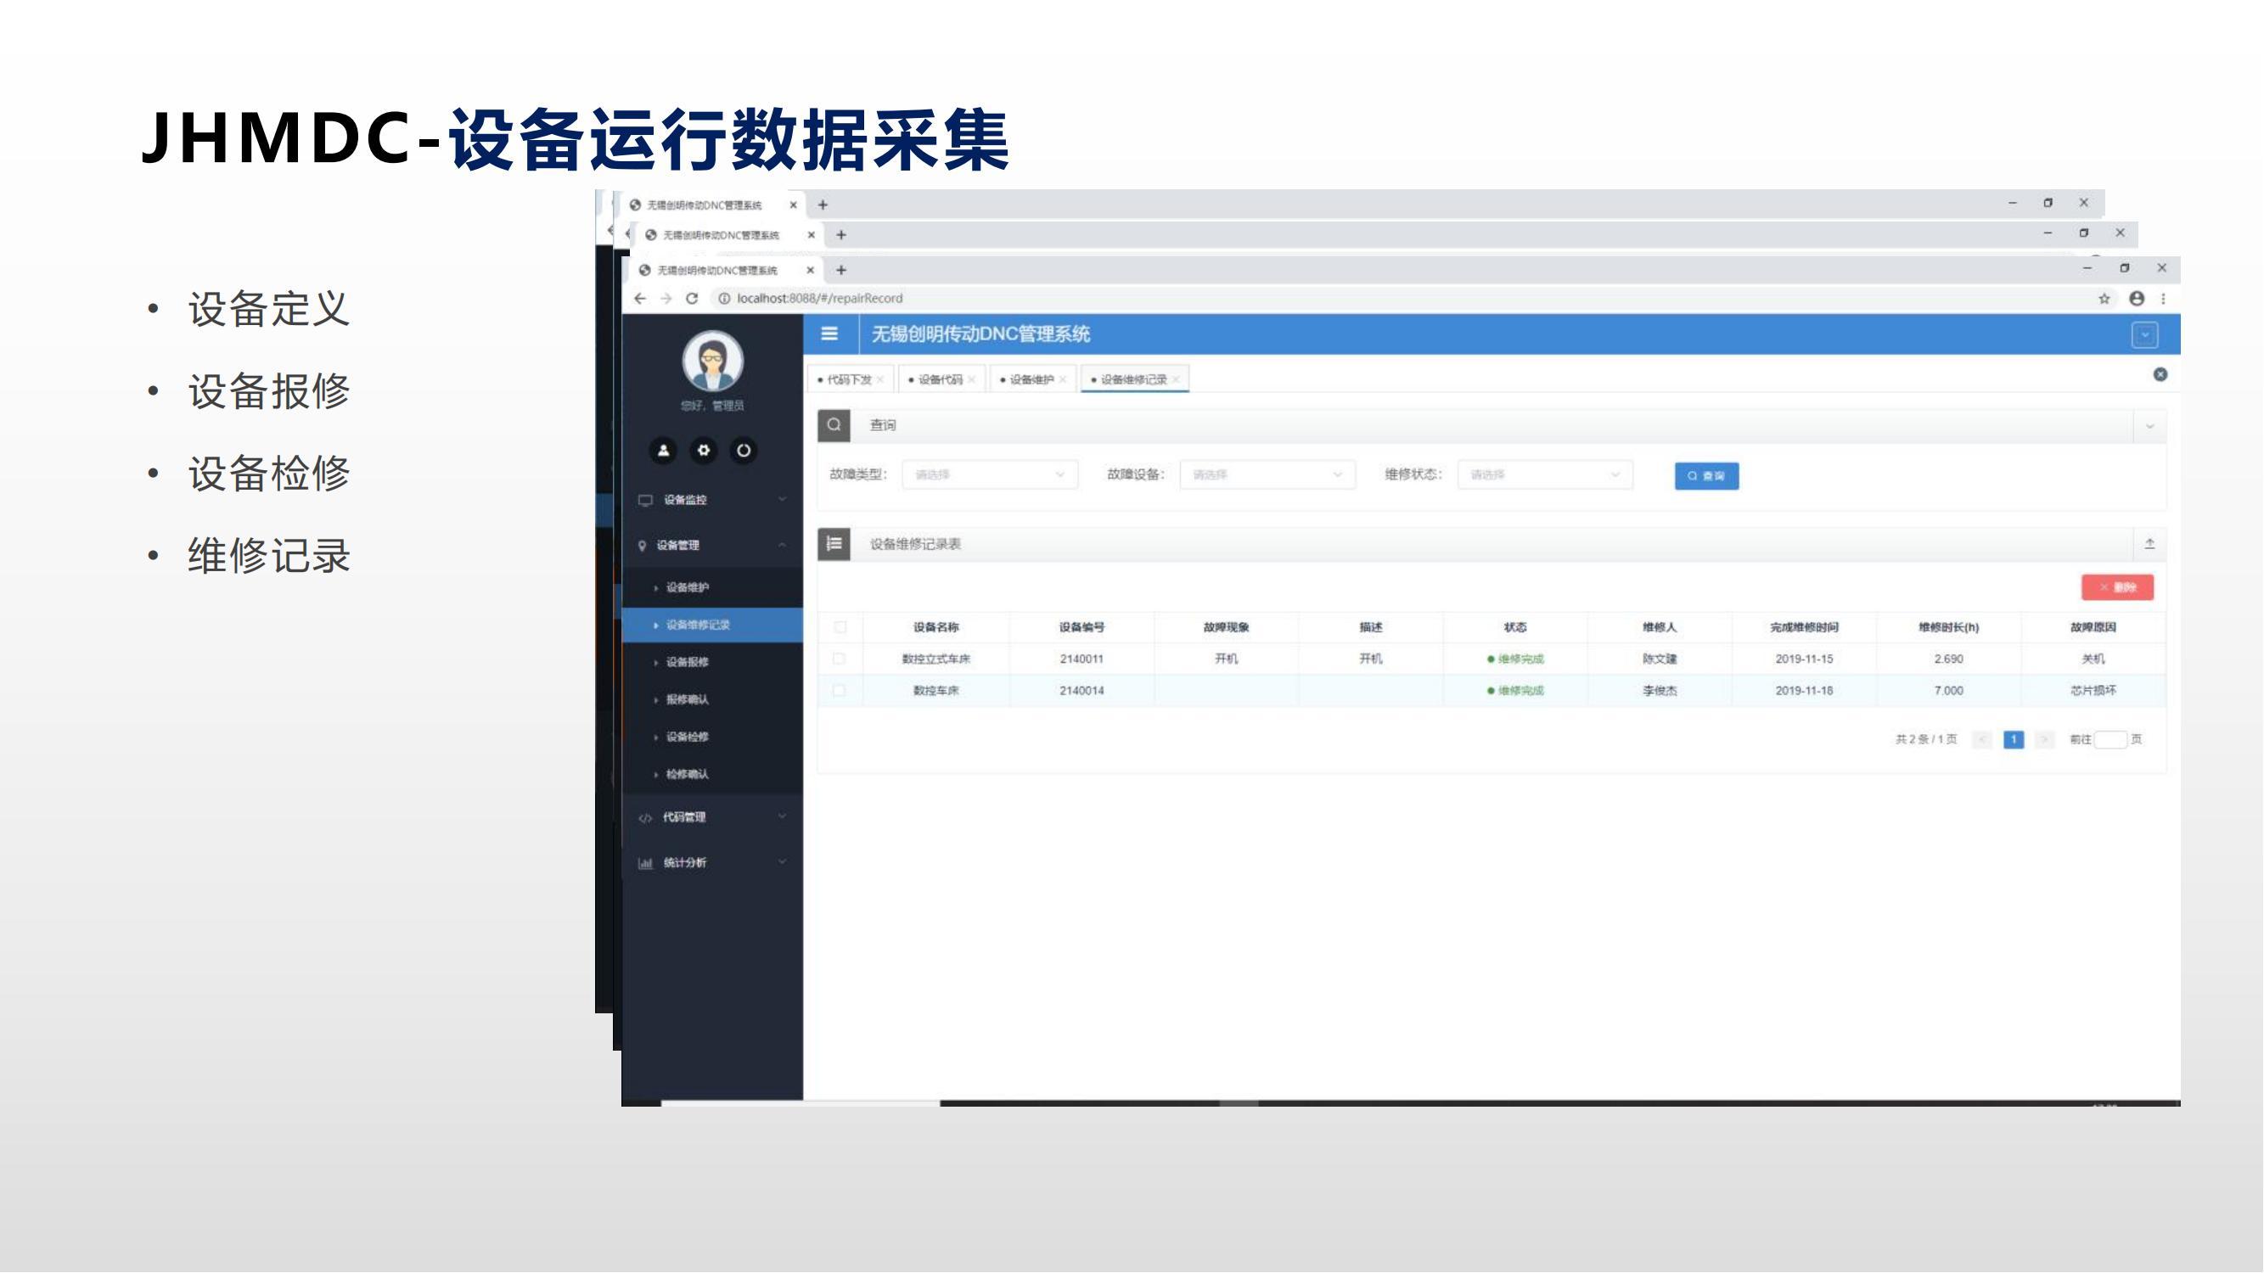This screenshot has height=1273, width=2264.
Task: Open the 故障类型 dropdown
Action: (x=989, y=475)
